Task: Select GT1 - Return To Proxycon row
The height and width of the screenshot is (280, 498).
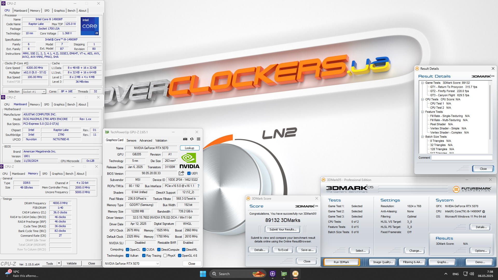Action: click(x=453, y=87)
